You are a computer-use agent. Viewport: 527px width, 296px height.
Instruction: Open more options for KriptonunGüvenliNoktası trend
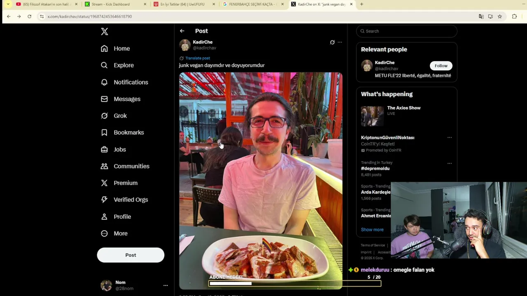[x=450, y=138]
